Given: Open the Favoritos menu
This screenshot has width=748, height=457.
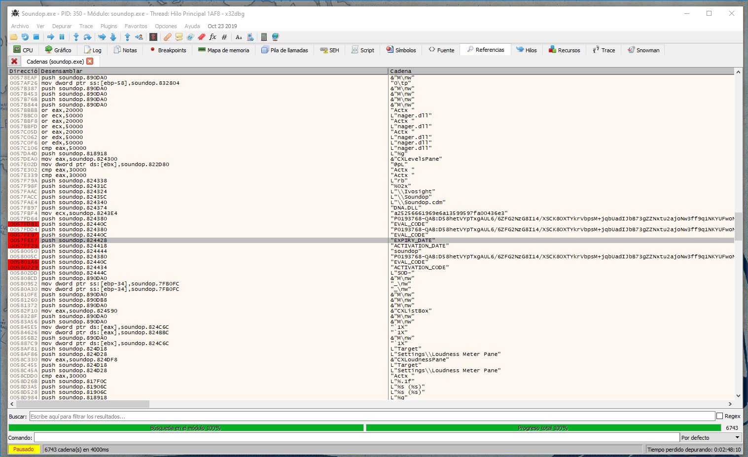Looking at the screenshot, I should pyautogui.click(x=136, y=26).
